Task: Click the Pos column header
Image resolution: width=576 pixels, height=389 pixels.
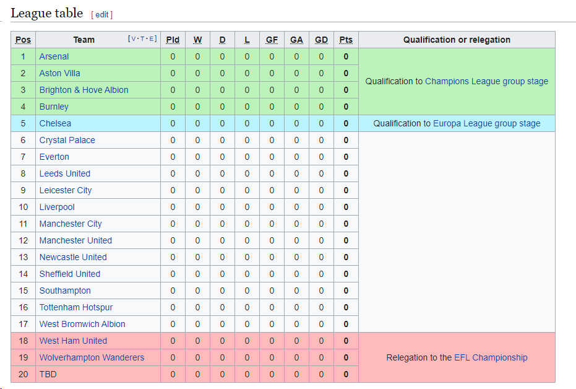Action: [23, 40]
